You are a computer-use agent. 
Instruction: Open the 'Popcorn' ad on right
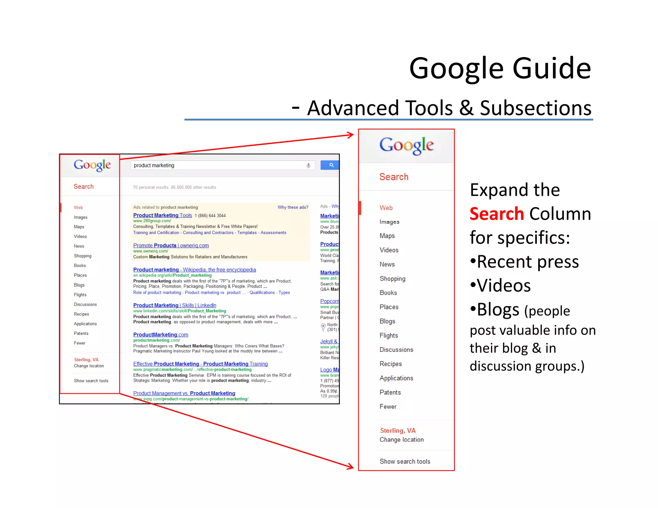point(330,301)
